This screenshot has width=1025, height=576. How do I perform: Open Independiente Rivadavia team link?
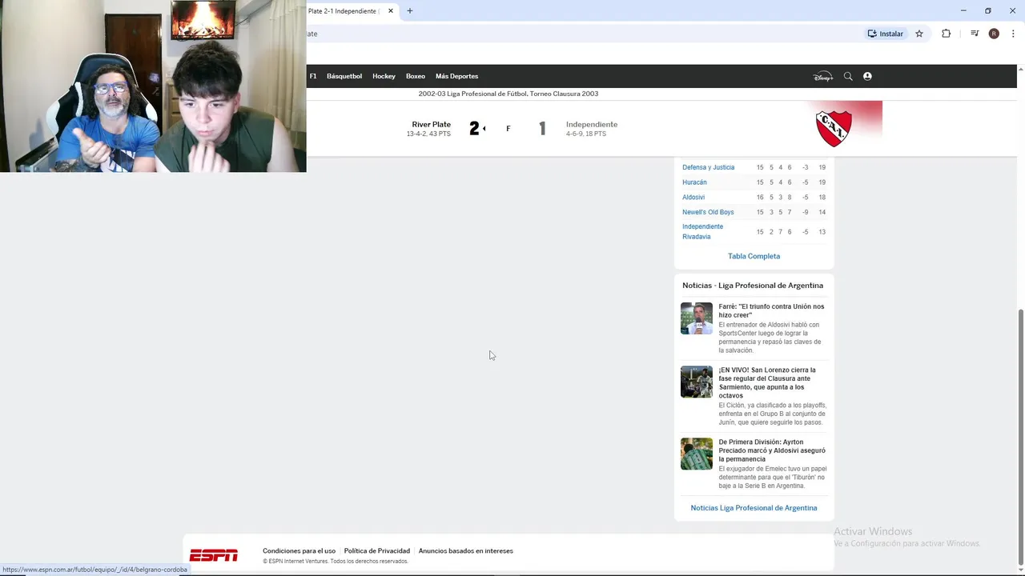(x=702, y=231)
